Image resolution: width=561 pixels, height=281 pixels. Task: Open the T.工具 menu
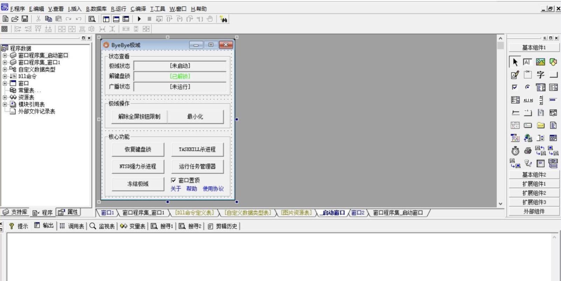pyautogui.click(x=158, y=9)
